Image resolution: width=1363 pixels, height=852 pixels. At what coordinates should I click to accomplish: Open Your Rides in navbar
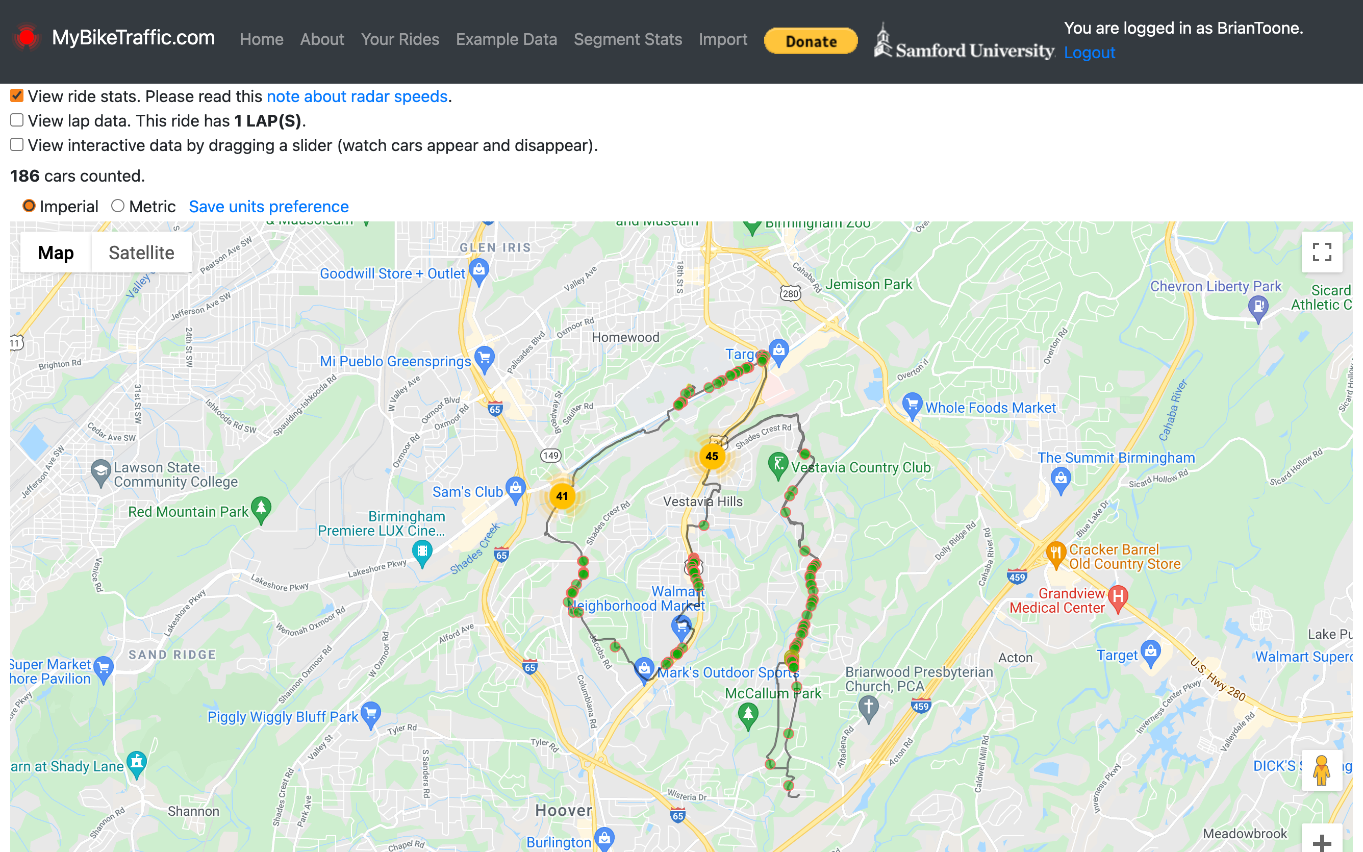pyautogui.click(x=400, y=39)
